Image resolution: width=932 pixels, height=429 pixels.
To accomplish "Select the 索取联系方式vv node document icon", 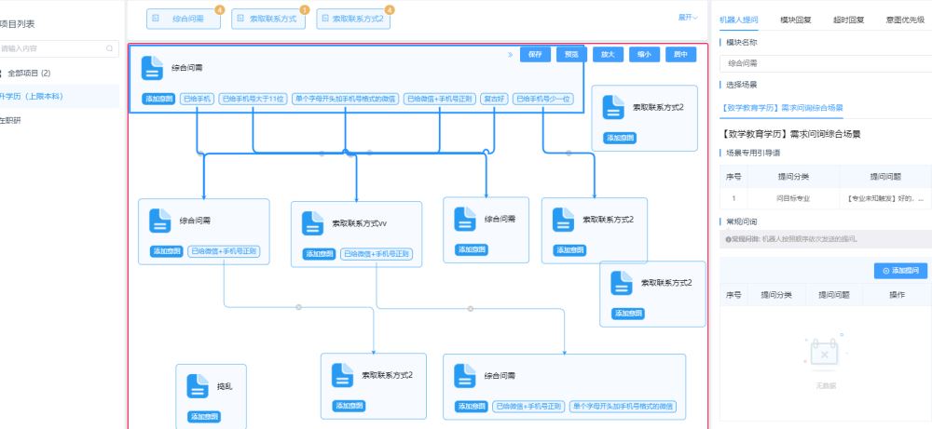I will [313, 223].
